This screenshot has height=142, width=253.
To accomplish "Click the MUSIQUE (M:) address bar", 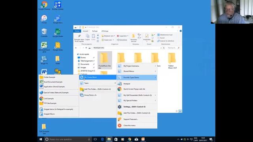I will 125,48.
